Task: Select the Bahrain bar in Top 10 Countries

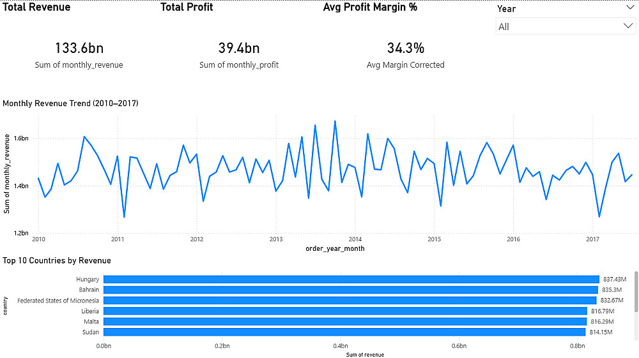Action: 350,290
